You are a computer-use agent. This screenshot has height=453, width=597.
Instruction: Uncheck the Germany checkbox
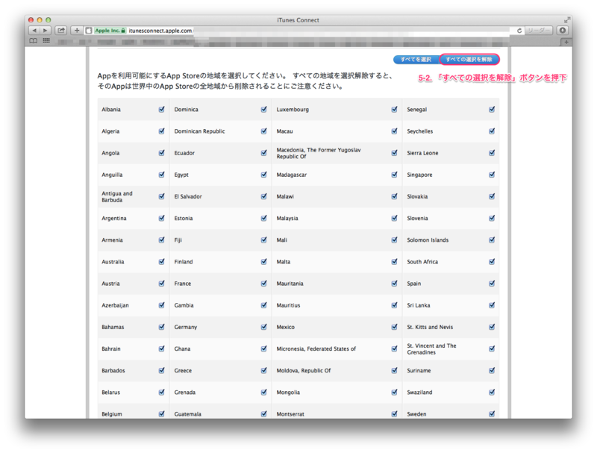(263, 327)
